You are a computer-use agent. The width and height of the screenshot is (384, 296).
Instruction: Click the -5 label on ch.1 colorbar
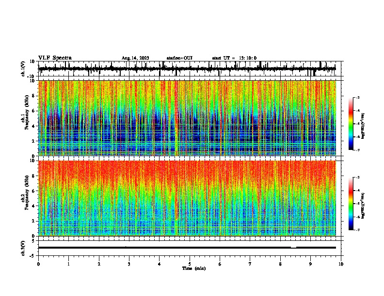[358, 124]
